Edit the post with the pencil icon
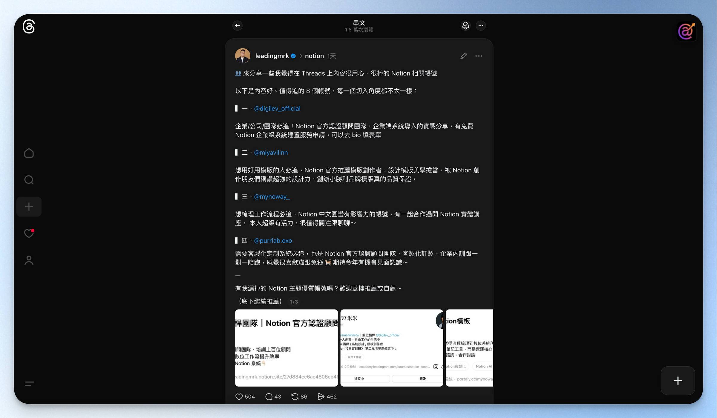The image size is (717, 418). 463,56
